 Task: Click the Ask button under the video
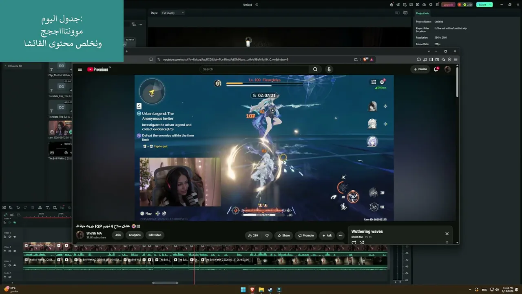(327, 235)
